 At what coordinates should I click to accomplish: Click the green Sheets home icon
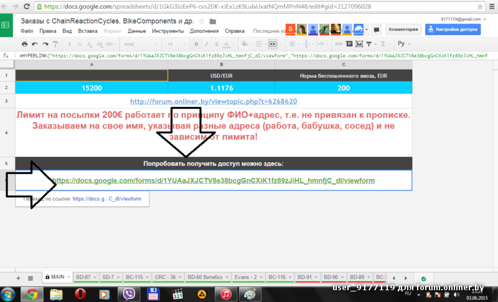[6, 25]
